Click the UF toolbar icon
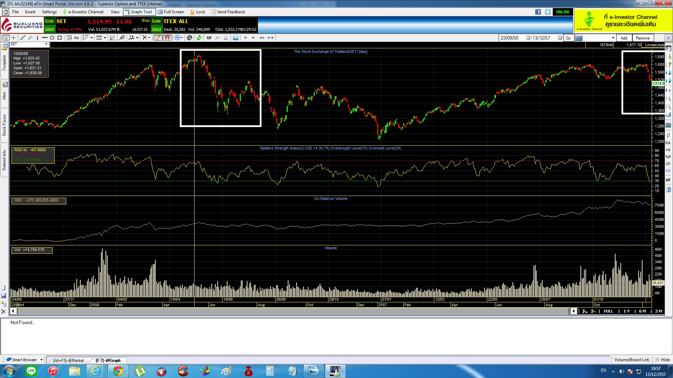Viewport: 673px width, 378px height. coord(209,38)
